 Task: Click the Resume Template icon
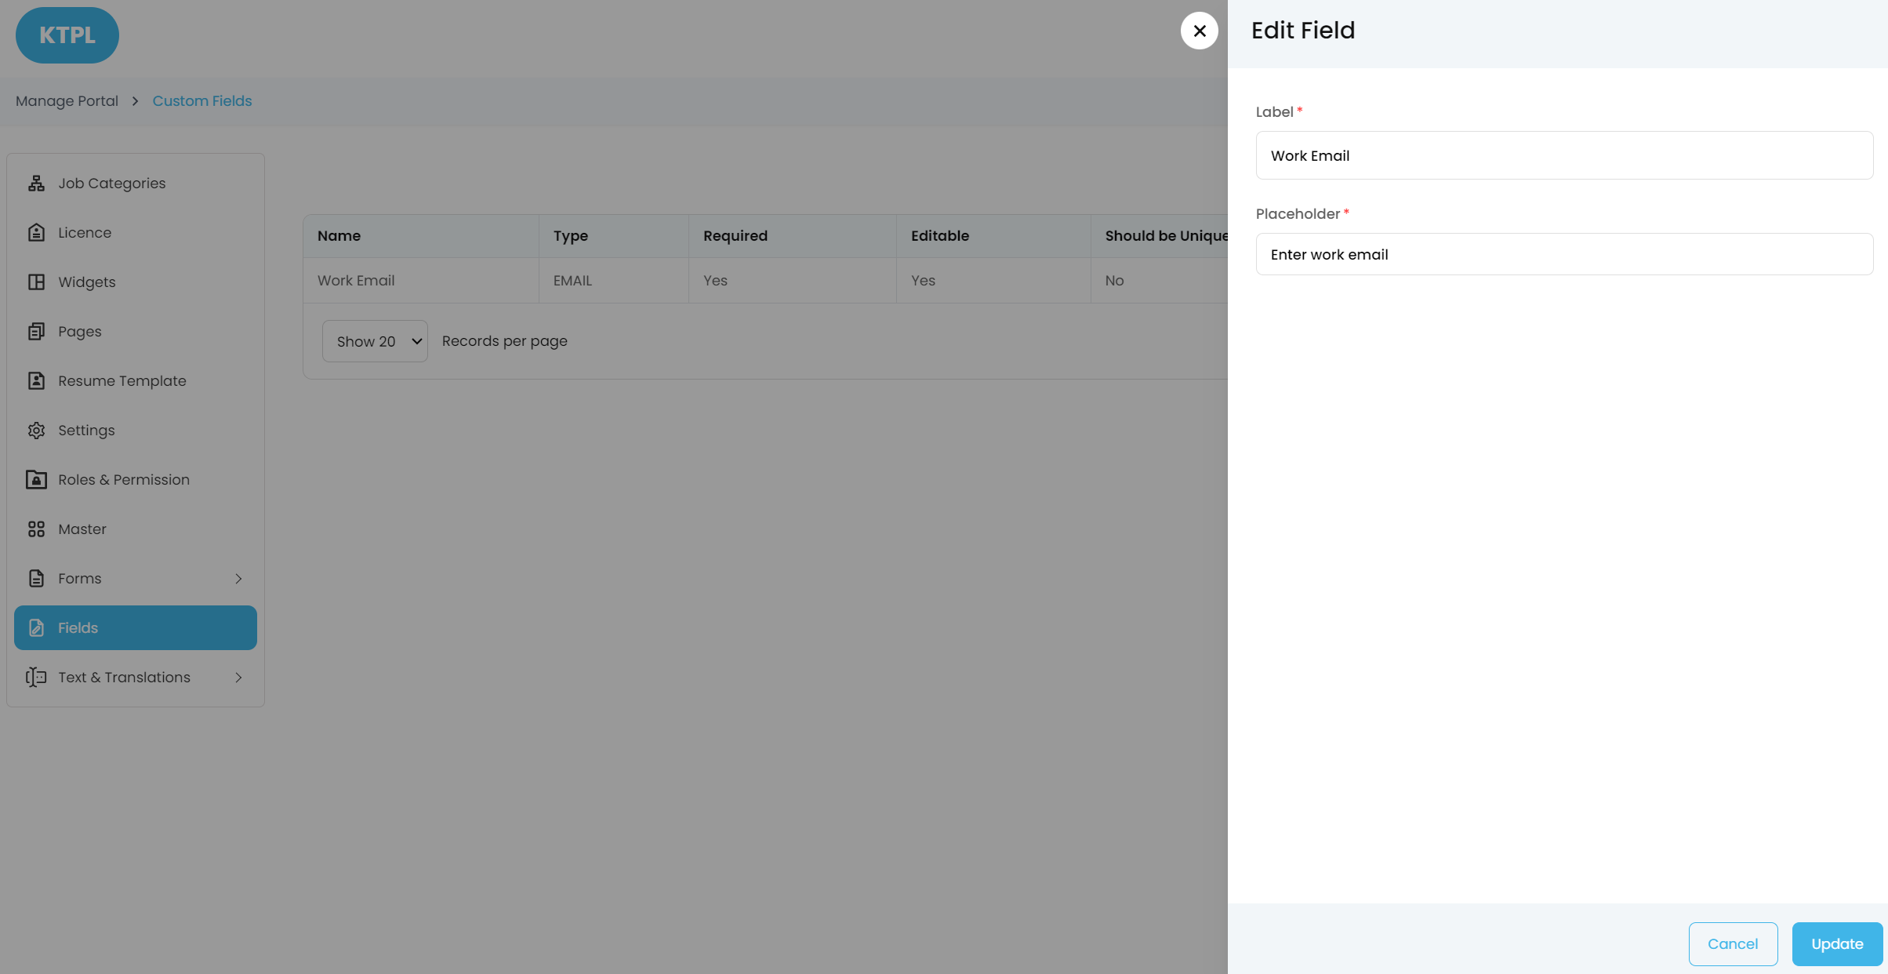36,380
